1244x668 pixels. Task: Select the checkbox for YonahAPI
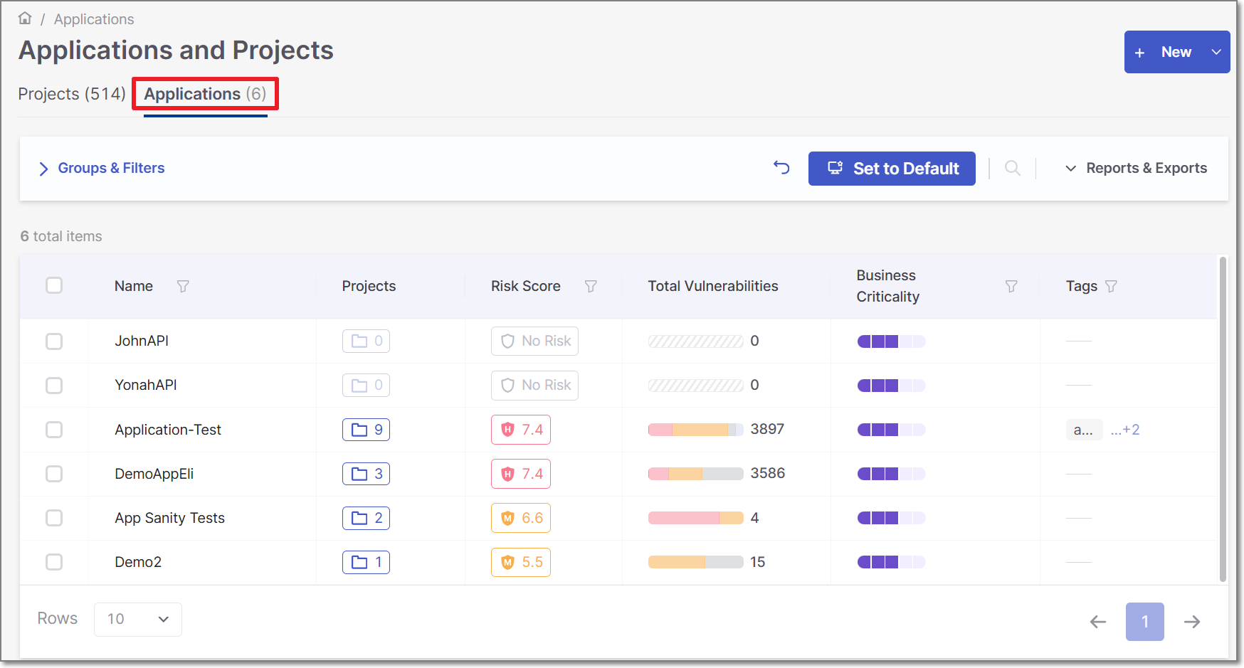click(x=54, y=385)
